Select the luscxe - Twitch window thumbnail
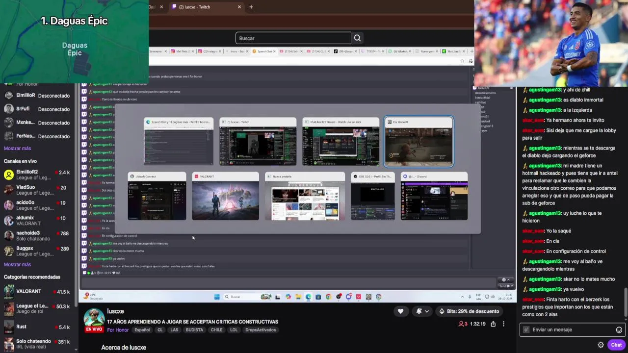Screen dimensions: 628x353 pos(258,142)
